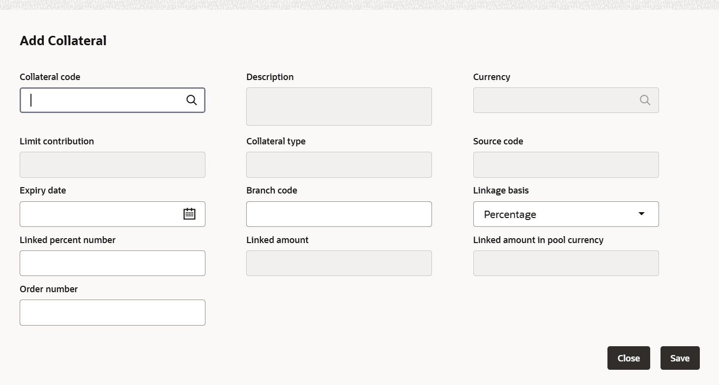Click the Collateral code search icon
Screen dimensions: 719x385
pos(192,100)
